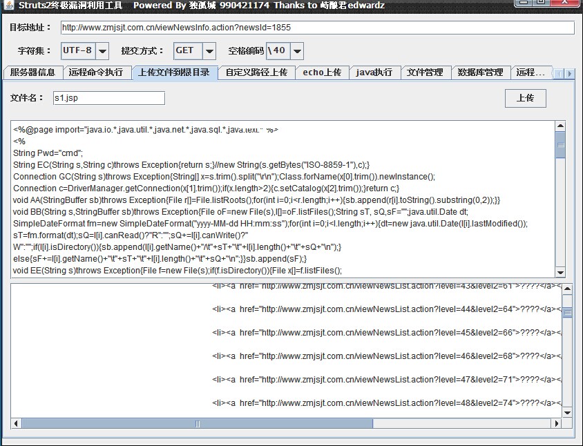Open the java执行 tab
This screenshot has width=583, height=446.
click(374, 72)
